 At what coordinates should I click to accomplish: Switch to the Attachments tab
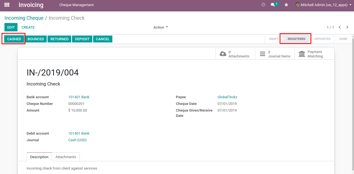[66, 157]
